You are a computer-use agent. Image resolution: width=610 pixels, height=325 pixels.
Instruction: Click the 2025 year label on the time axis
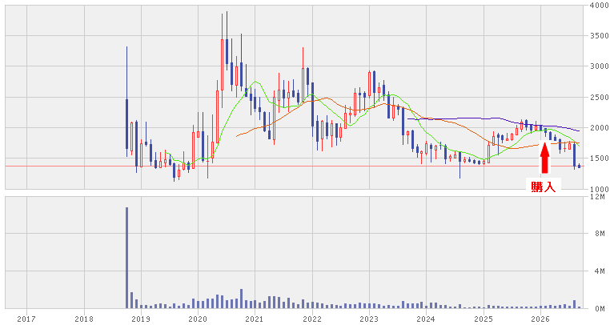tap(484, 319)
